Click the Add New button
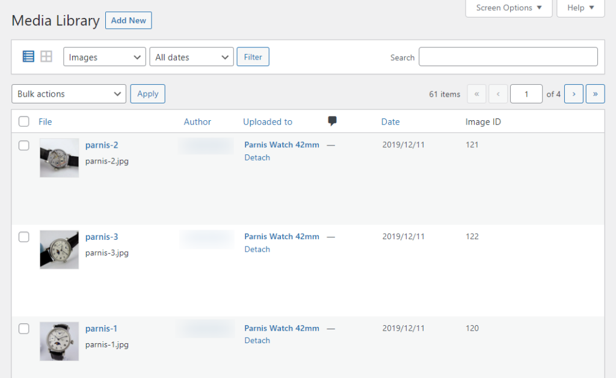Viewport: 616px width, 378px height. pos(128,20)
